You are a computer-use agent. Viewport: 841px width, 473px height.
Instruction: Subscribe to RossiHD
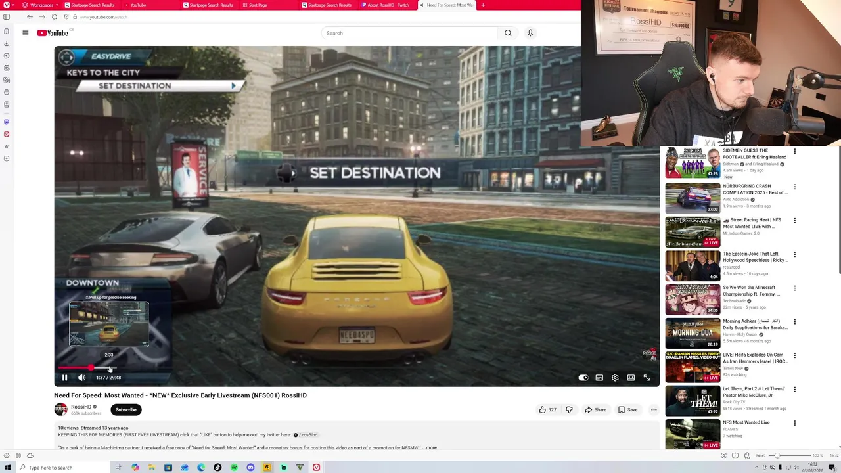(x=126, y=409)
